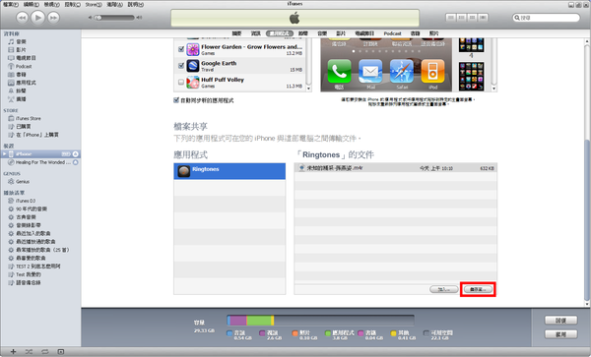Click the capacity bar apps green segment

coord(259,321)
